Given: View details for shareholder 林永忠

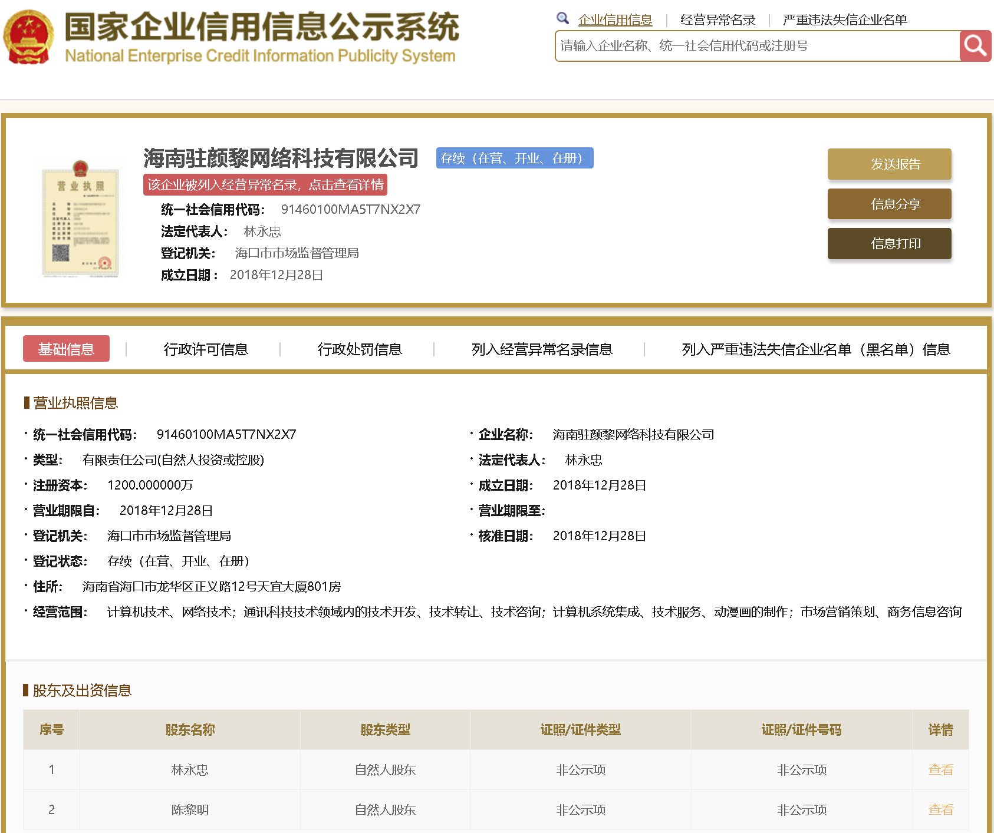Looking at the screenshot, I should tap(940, 769).
